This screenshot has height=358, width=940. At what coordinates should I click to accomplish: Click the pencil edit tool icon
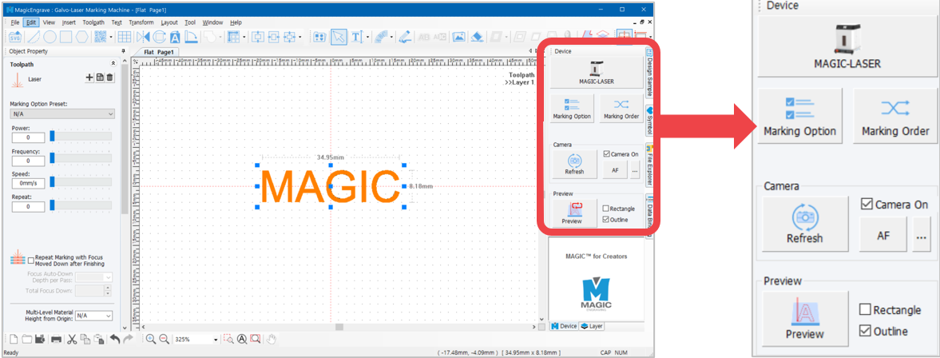click(x=405, y=37)
